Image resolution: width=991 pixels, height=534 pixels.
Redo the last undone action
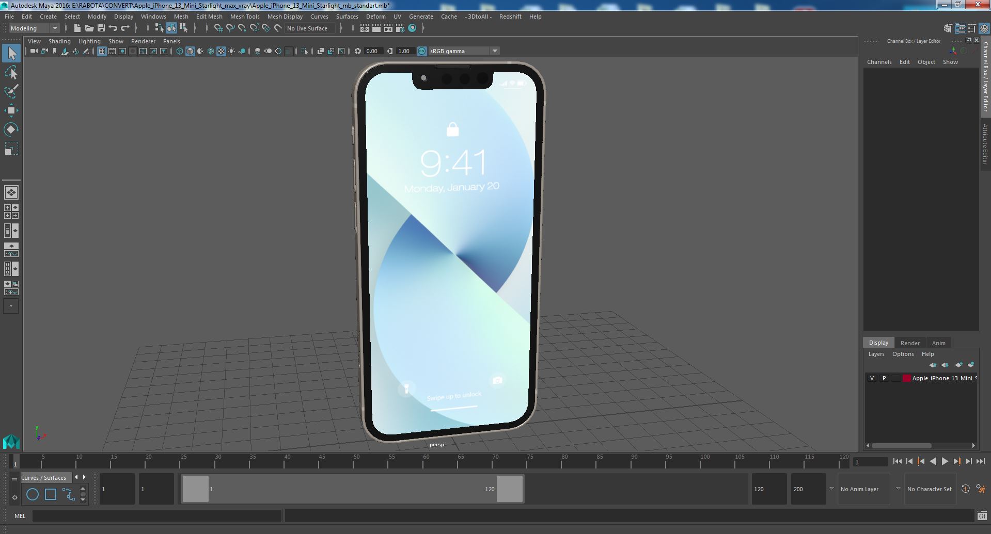pyautogui.click(x=125, y=28)
